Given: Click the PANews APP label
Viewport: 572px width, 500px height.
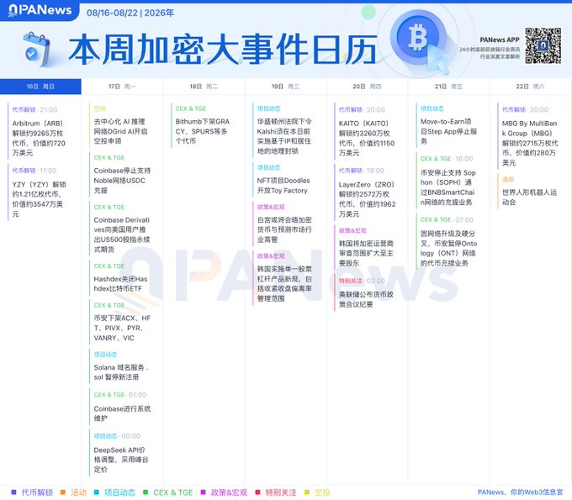Looking at the screenshot, I should (x=500, y=39).
